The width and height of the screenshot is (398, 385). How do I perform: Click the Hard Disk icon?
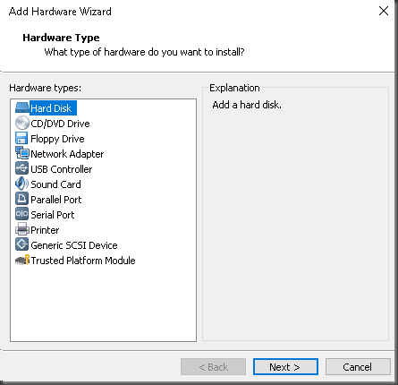pos(22,108)
